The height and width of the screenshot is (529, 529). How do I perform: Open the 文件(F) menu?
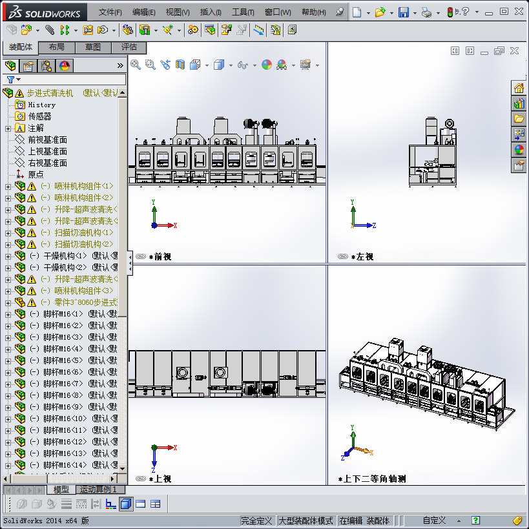coord(110,12)
